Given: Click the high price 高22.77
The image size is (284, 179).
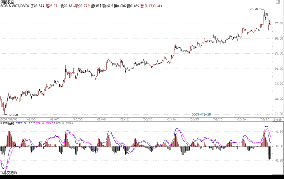Looking at the screenshot, I should click(x=51, y=6).
